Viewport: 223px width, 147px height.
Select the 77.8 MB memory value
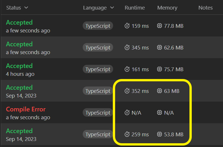click(x=174, y=26)
